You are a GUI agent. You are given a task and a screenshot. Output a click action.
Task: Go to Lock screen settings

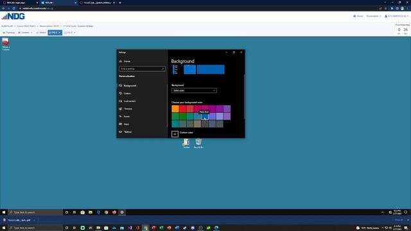click(x=130, y=101)
